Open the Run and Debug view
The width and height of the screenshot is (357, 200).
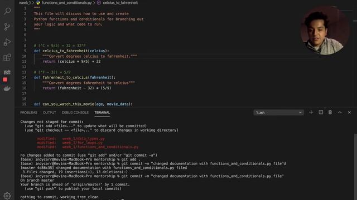point(7,42)
